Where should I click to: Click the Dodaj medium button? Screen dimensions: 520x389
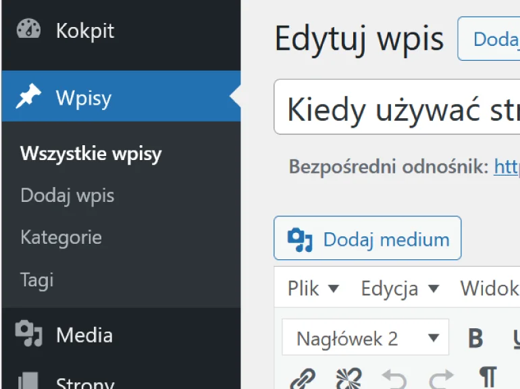click(x=367, y=238)
